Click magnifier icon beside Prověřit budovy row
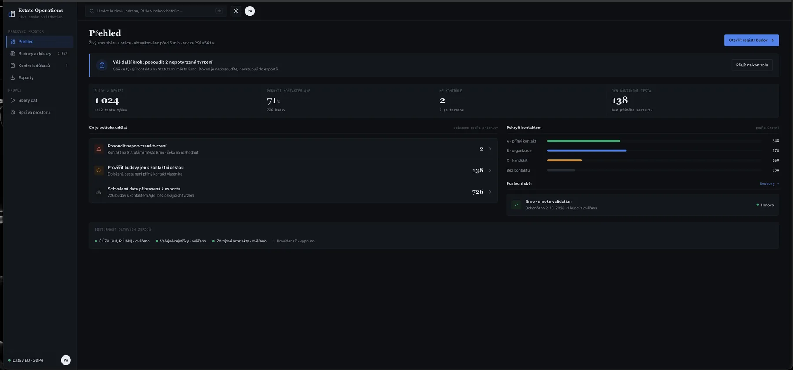793x370 pixels. (99, 170)
